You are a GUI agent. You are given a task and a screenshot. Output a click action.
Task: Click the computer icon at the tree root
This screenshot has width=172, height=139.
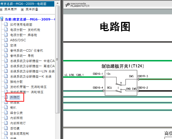pos(2,19)
